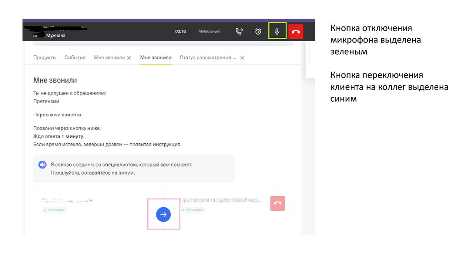End the call with the red hang-up button
Image resolution: width=467 pixels, height=262 pixels.
click(x=296, y=31)
